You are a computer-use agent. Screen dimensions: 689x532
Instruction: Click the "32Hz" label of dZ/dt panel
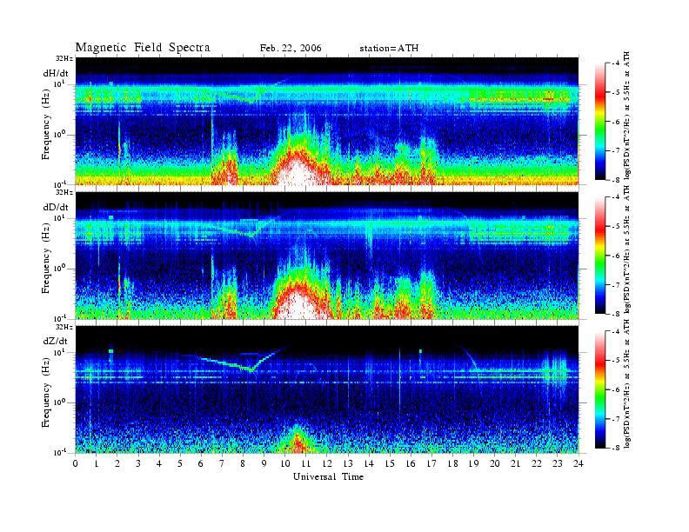click(x=64, y=327)
